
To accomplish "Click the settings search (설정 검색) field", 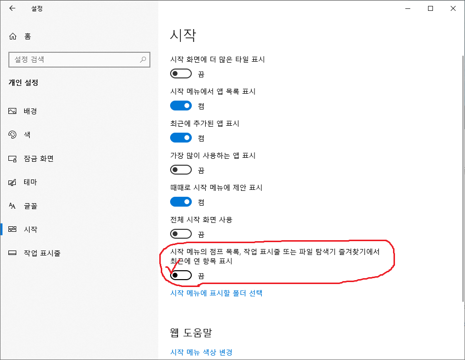I will (74, 60).
